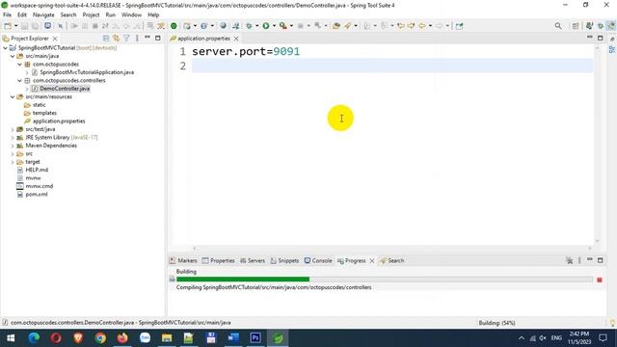Image resolution: width=617 pixels, height=347 pixels.
Task: Open the New wizard dropdown arrow
Action: click(x=15, y=26)
